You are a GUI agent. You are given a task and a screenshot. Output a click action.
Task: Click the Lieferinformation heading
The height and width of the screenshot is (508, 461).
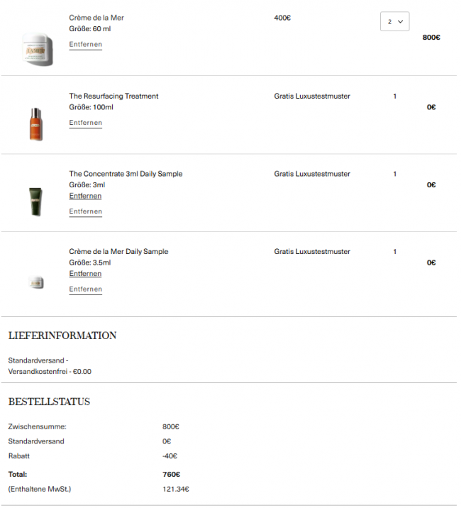pos(62,336)
